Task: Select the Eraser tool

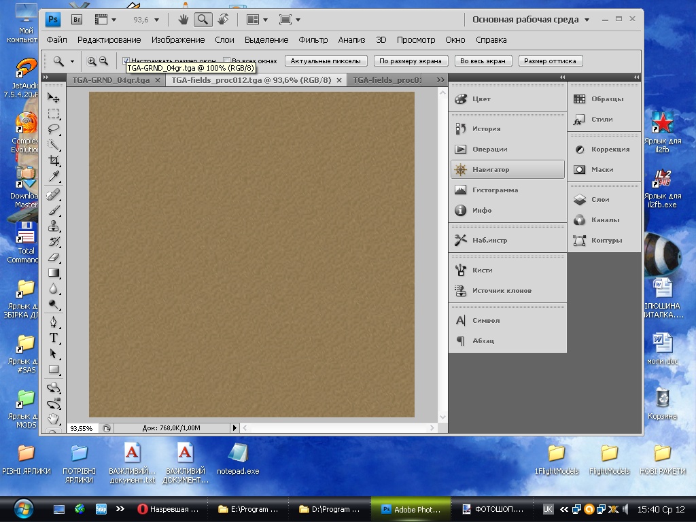Action: point(54,258)
